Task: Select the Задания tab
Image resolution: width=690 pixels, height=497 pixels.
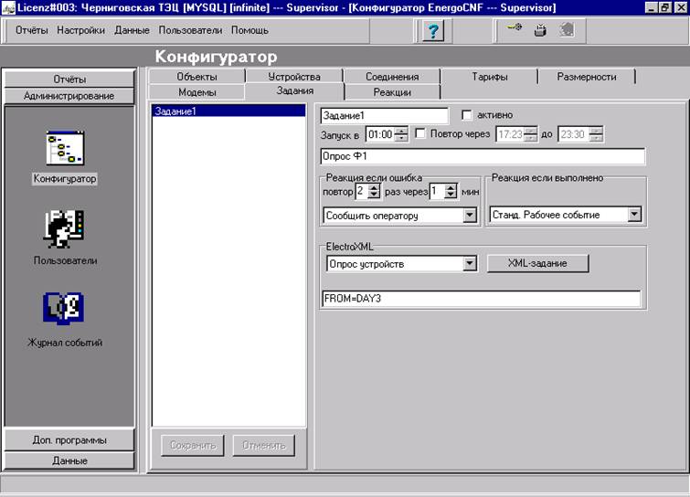Action: [x=295, y=91]
